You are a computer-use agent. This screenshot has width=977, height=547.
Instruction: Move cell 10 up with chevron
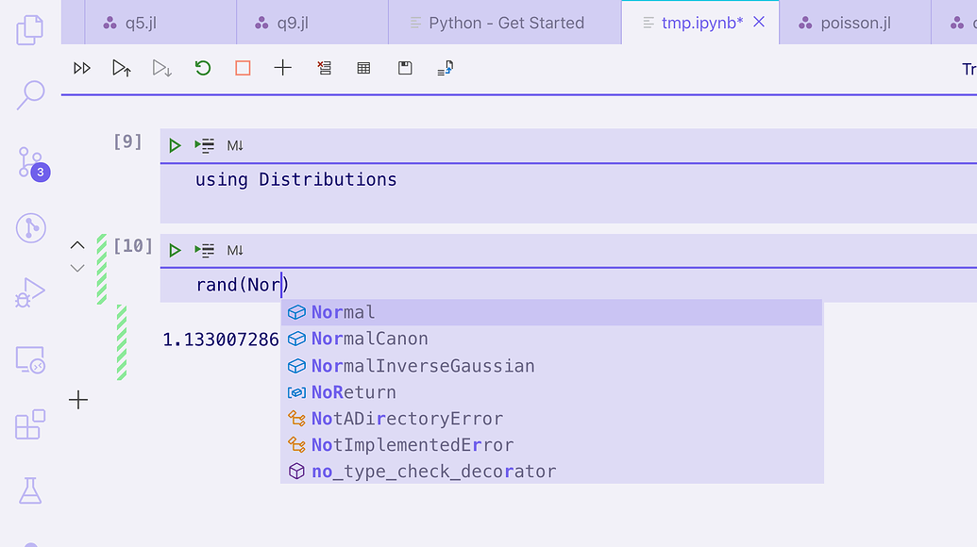[77, 245]
